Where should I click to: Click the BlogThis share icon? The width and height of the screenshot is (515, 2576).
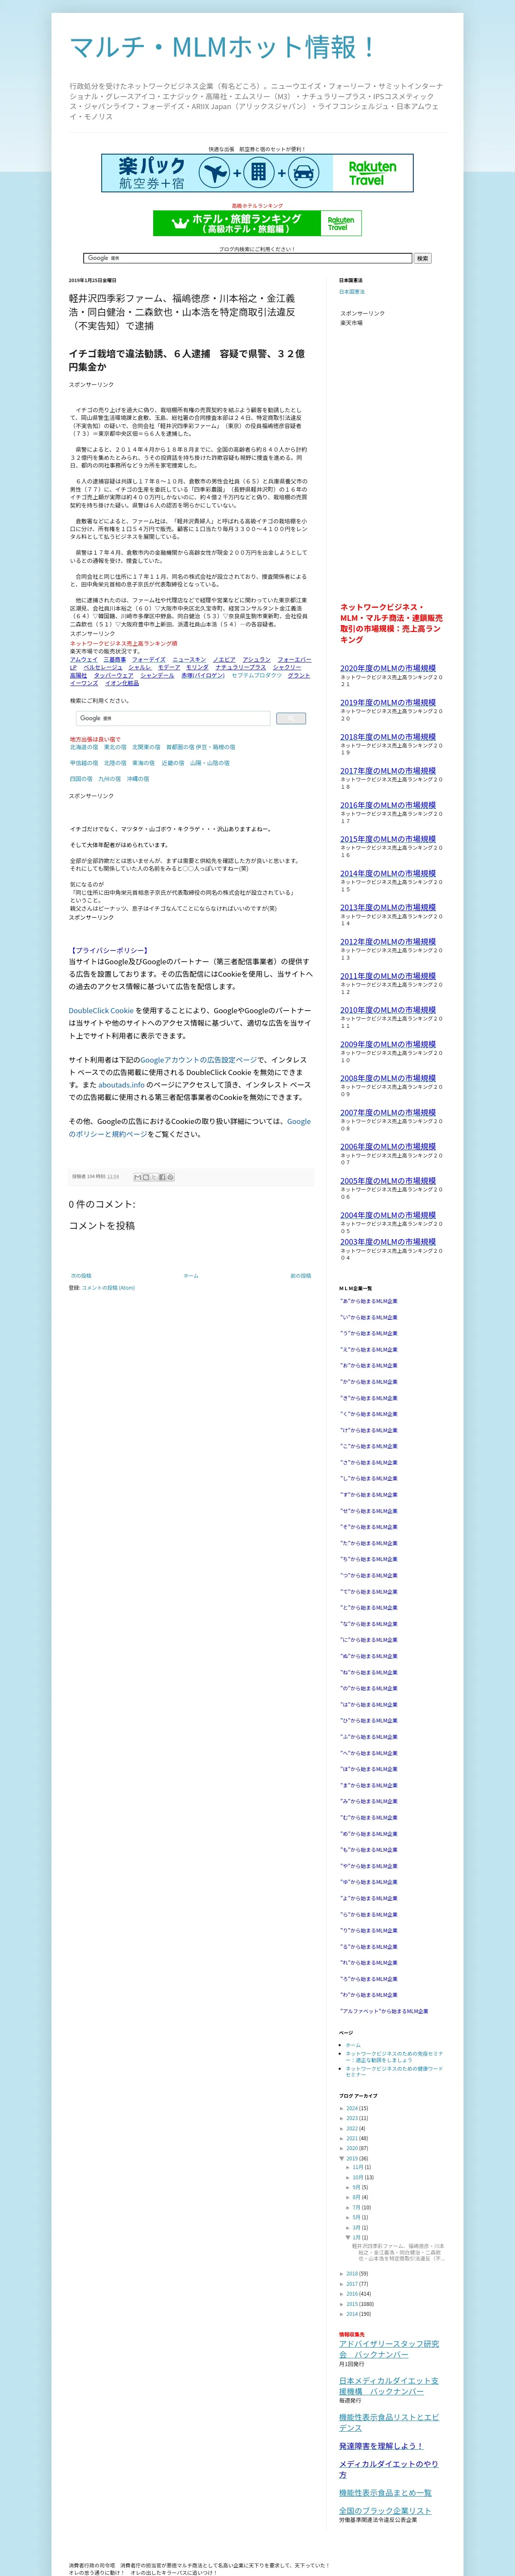click(146, 1177)
